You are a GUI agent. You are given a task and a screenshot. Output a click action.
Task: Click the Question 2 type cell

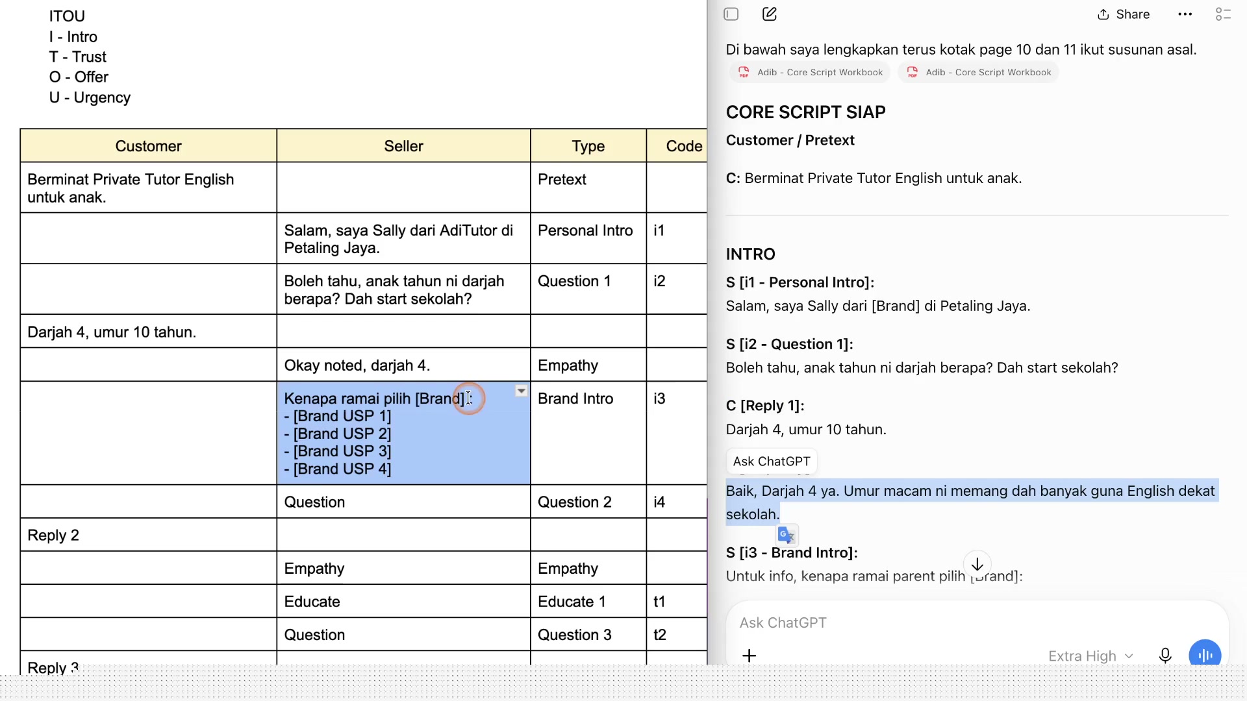[x=588, y=502]
